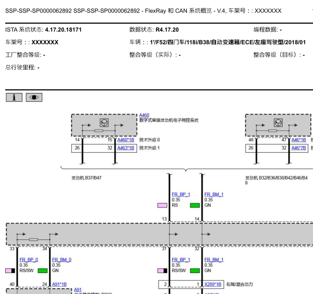
Task: Click the steering wheel icon in the A460 module
Action: click(x=104, y=122)
